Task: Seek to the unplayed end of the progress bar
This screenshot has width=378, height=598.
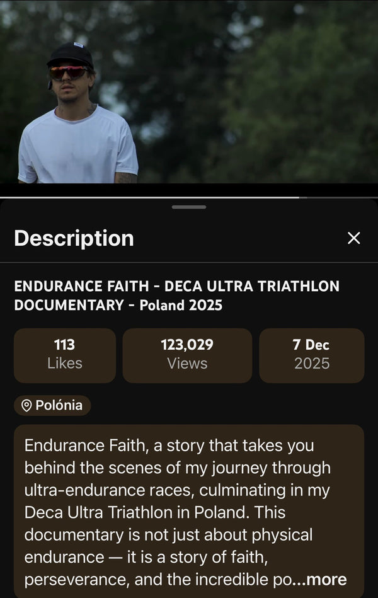Action: click(340, 197)
